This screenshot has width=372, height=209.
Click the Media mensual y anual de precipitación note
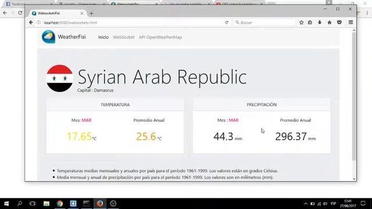click(x=165, y=177)
